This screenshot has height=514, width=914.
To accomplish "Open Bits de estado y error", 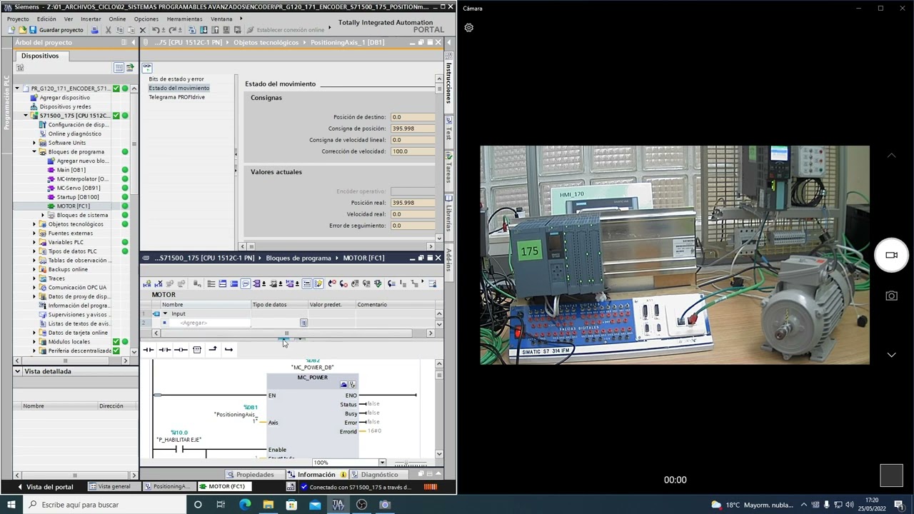I will pos(176,79).
